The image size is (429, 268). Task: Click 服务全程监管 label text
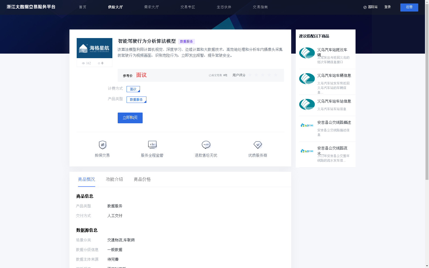tap(152, 155)
